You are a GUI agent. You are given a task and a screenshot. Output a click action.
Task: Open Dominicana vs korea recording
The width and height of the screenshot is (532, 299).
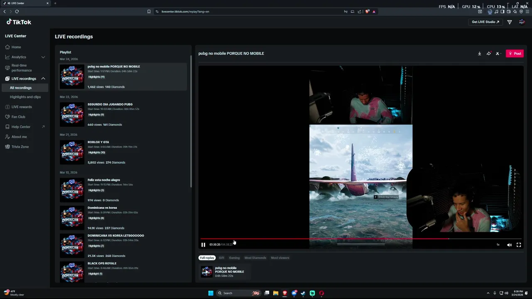click(123, 218)
